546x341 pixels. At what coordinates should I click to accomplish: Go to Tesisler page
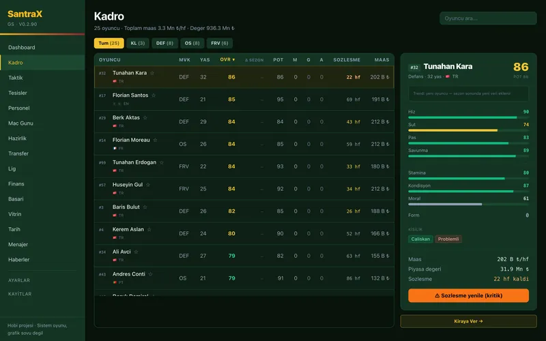click(x=42, y=93)
